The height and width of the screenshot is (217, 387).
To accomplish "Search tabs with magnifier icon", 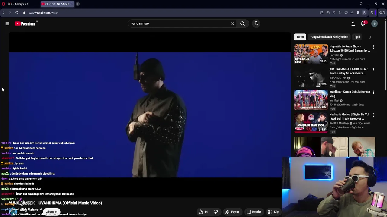I will point(361,4).
